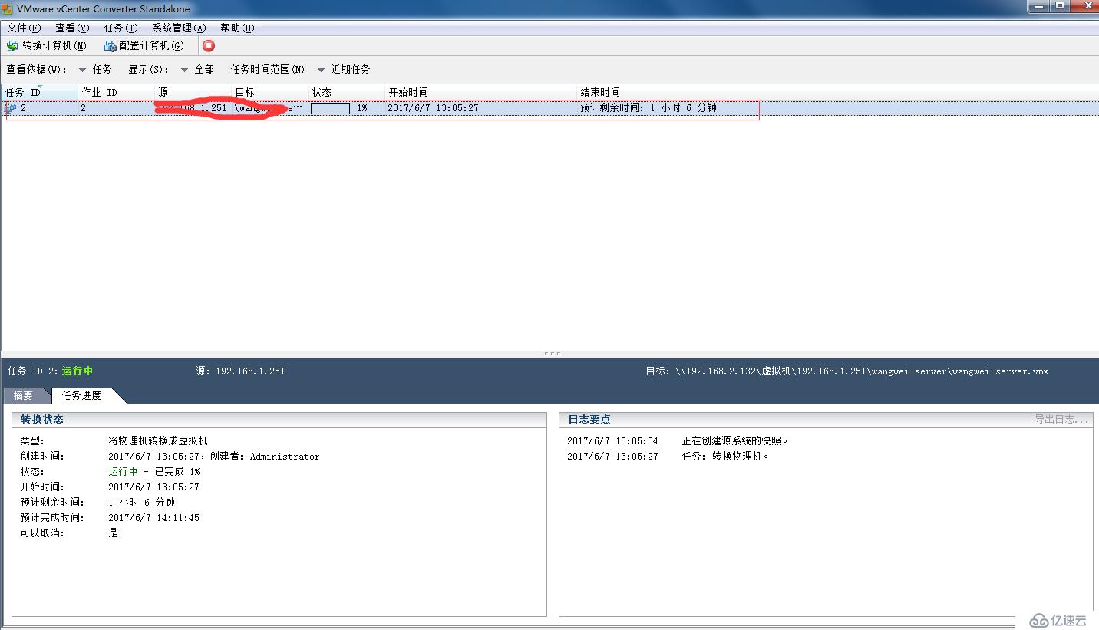The width and height of the screenshot is (1099, 630).
Task: Click the Convert machine (转换计算机) toolbar icon
Action: tap(12, 46)
